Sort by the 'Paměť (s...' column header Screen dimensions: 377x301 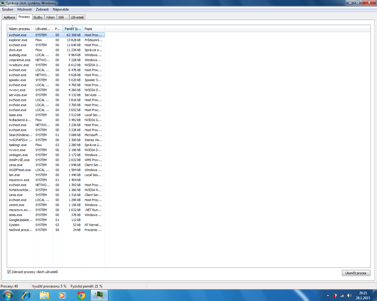click(72, 29)
